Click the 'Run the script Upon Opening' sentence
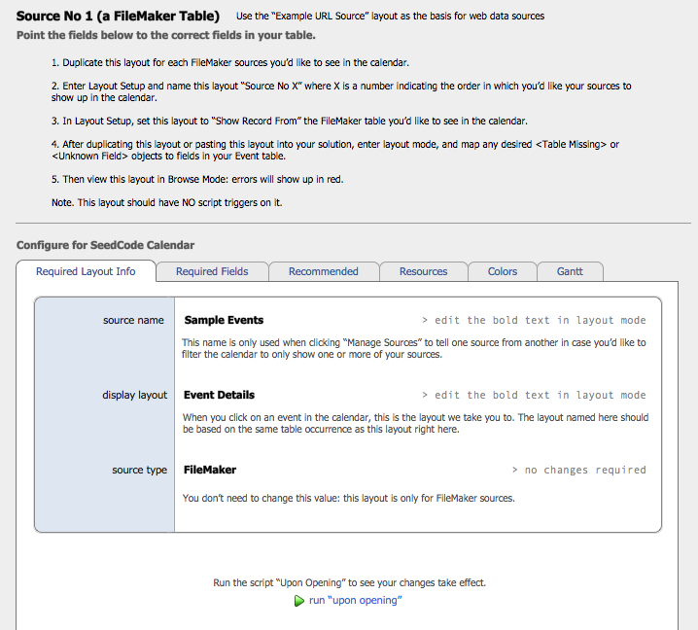 349,582
